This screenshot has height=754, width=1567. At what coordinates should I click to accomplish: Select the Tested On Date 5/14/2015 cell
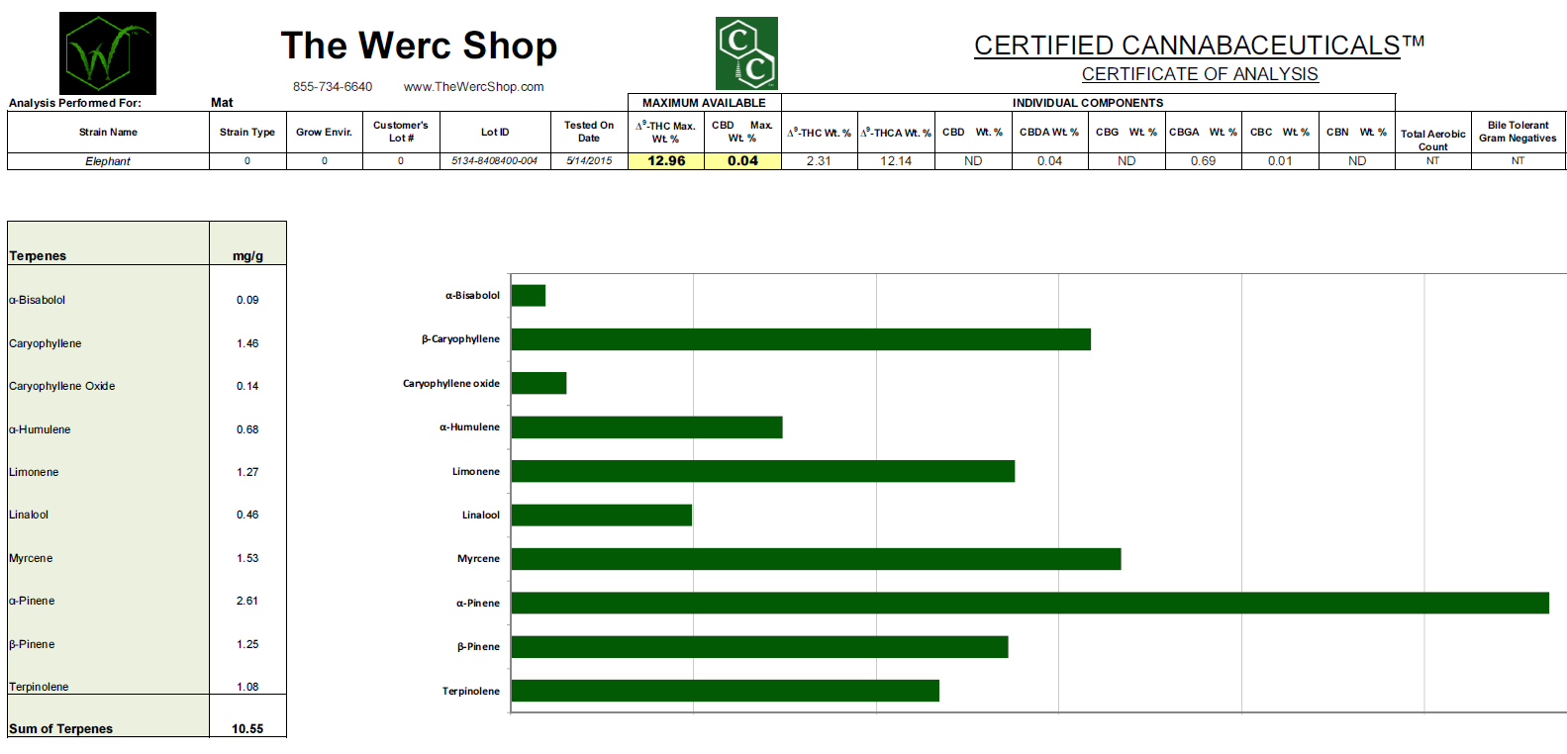(x=589, y=161)
